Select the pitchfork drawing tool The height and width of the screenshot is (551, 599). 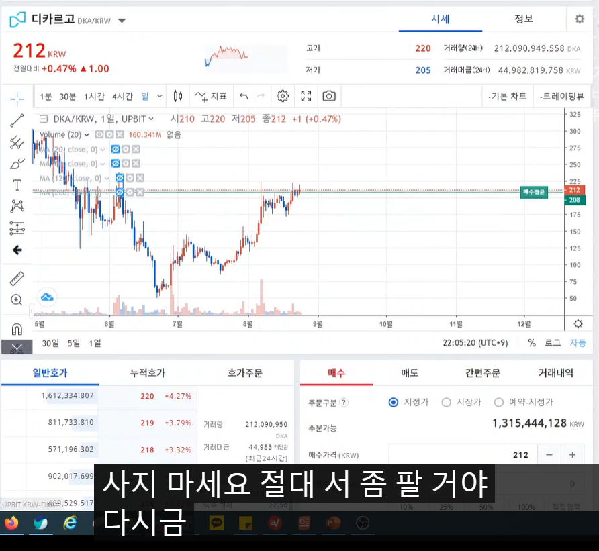tap(17, 142)
